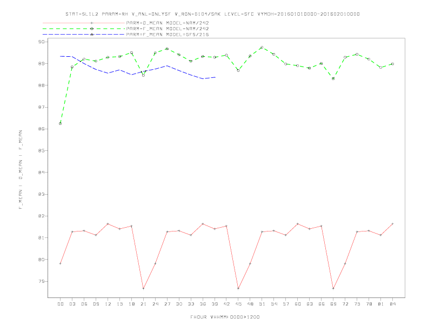Screen dimensions: 428x331
Task: Click x-axis forecast hour label 24
Action: click(x=155, y=304)
